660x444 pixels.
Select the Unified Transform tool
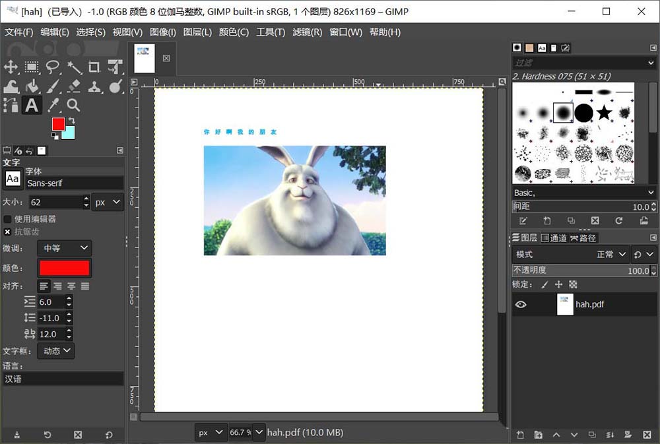click(115, 67)
